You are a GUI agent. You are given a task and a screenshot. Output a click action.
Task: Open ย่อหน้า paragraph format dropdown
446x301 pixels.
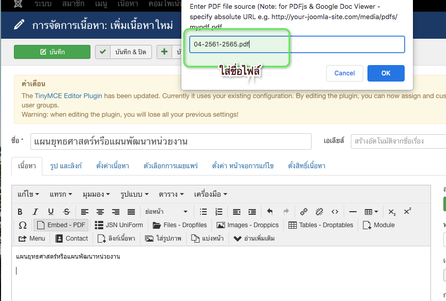click(166, 212)
